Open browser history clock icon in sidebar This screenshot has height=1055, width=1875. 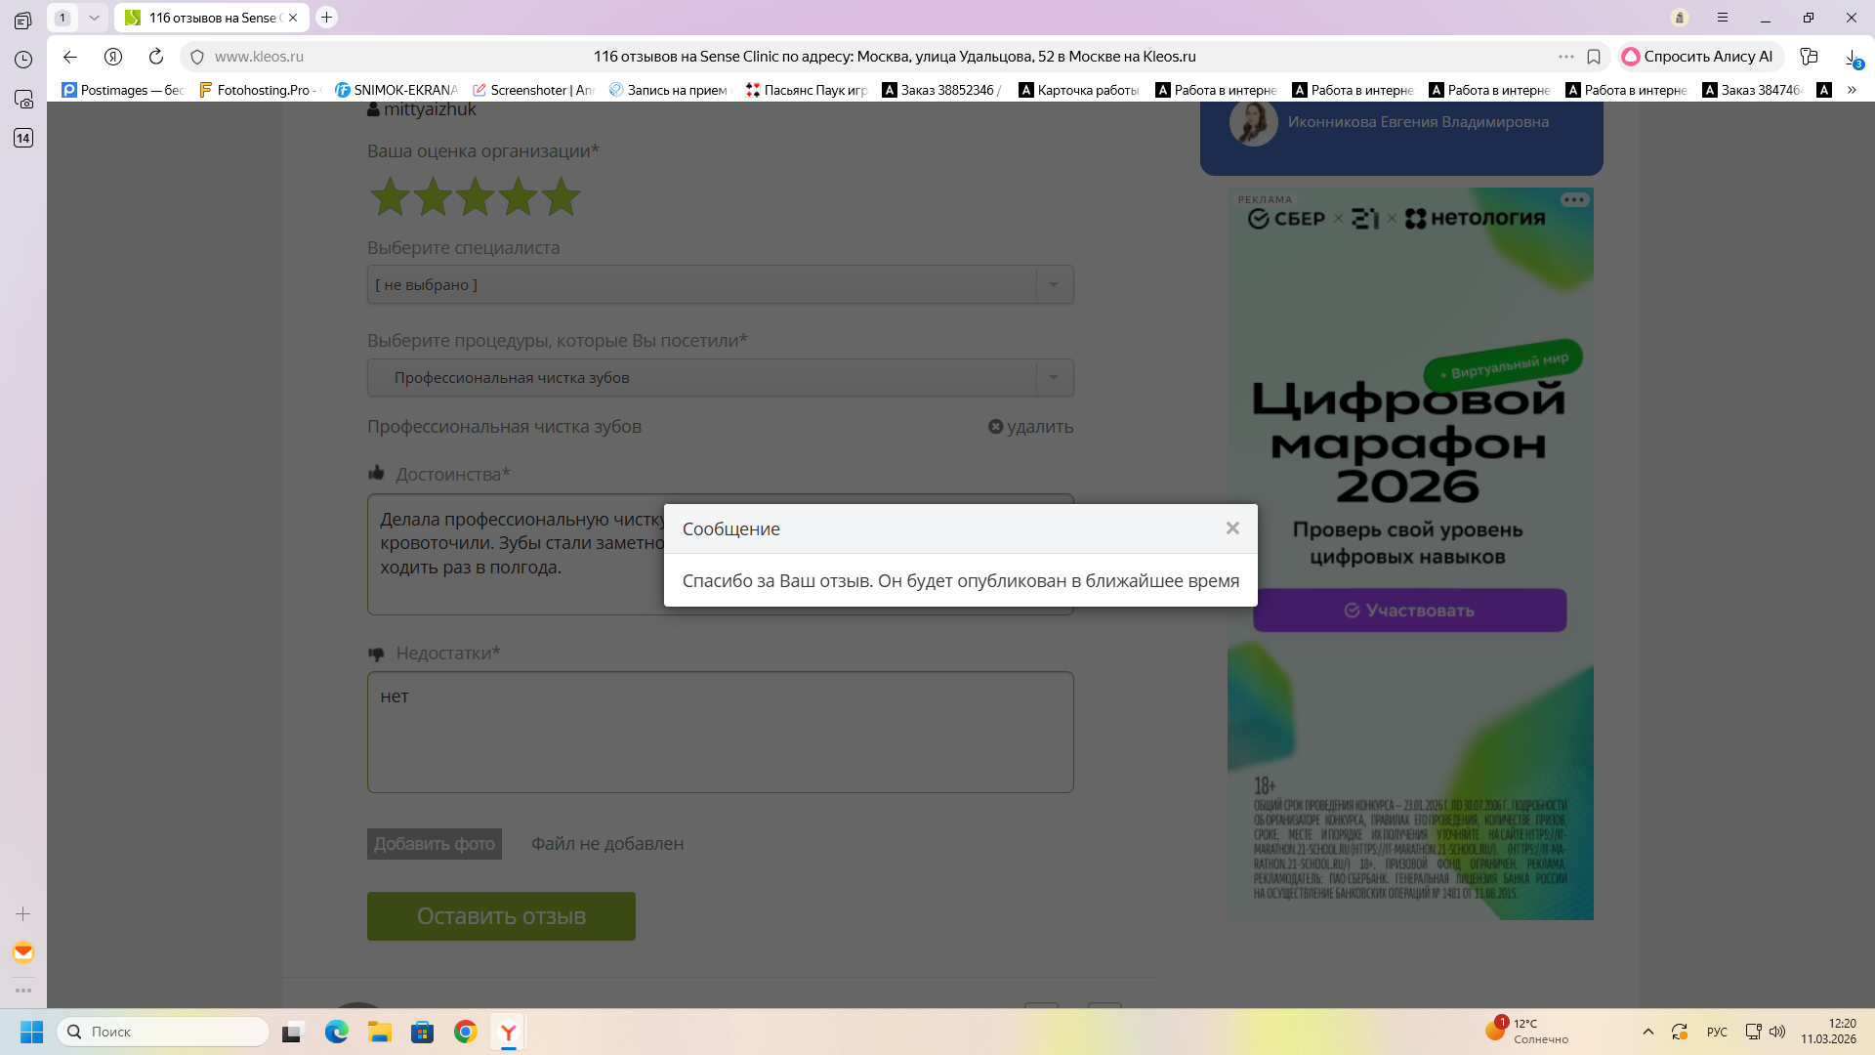click(x=23, y=60)
